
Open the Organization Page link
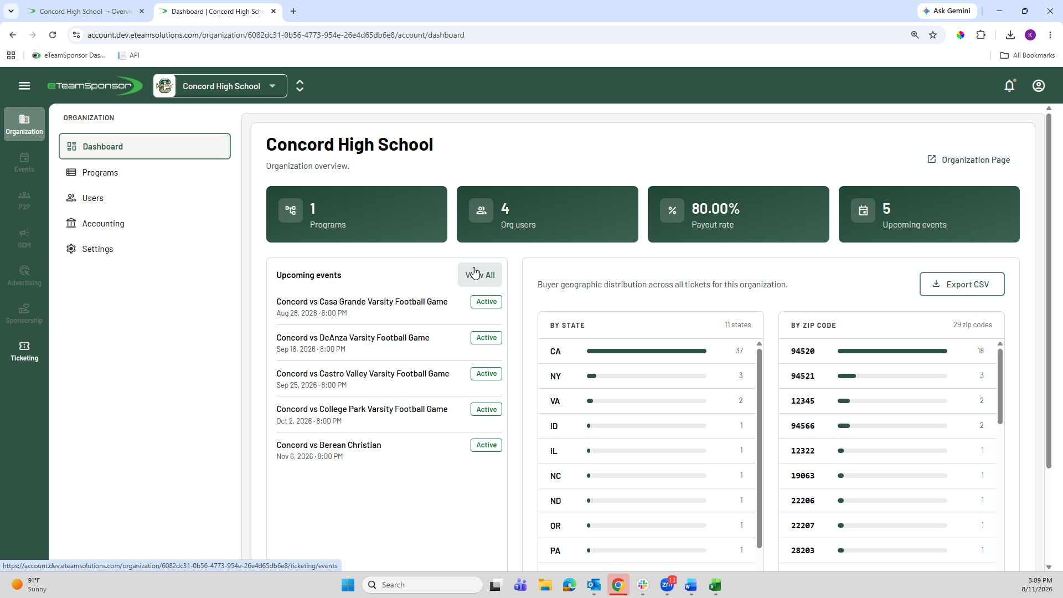coord(968,159)
